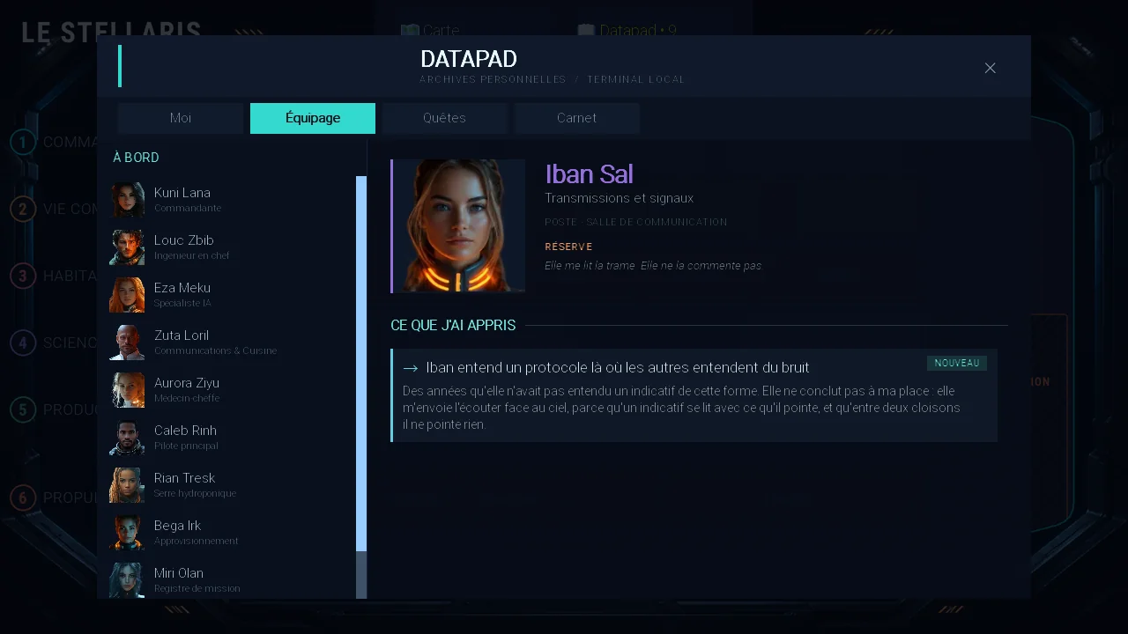Click the RÉSERVE status label

point(568,247)
